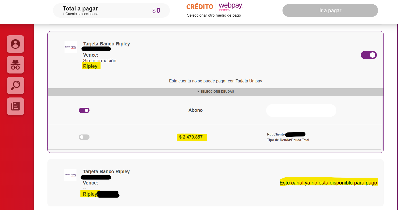This screenshot has width=398, height=210.
Task: Open the document list sidebar icon
Action: point(15,106)
